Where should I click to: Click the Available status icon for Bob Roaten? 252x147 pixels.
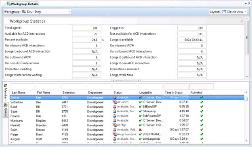[x=115, y=116]
